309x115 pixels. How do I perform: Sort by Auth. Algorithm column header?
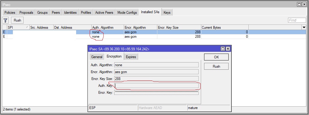click(108, 28)
